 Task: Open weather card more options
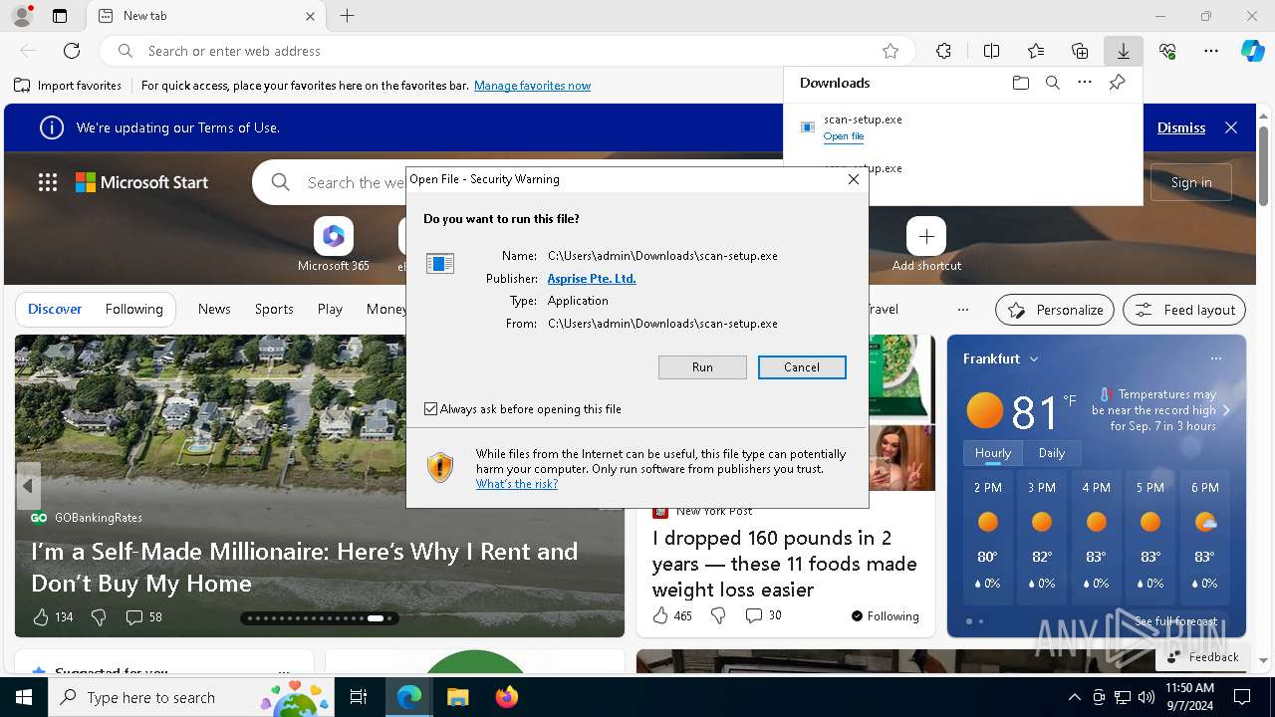(x=1215, y=358)
